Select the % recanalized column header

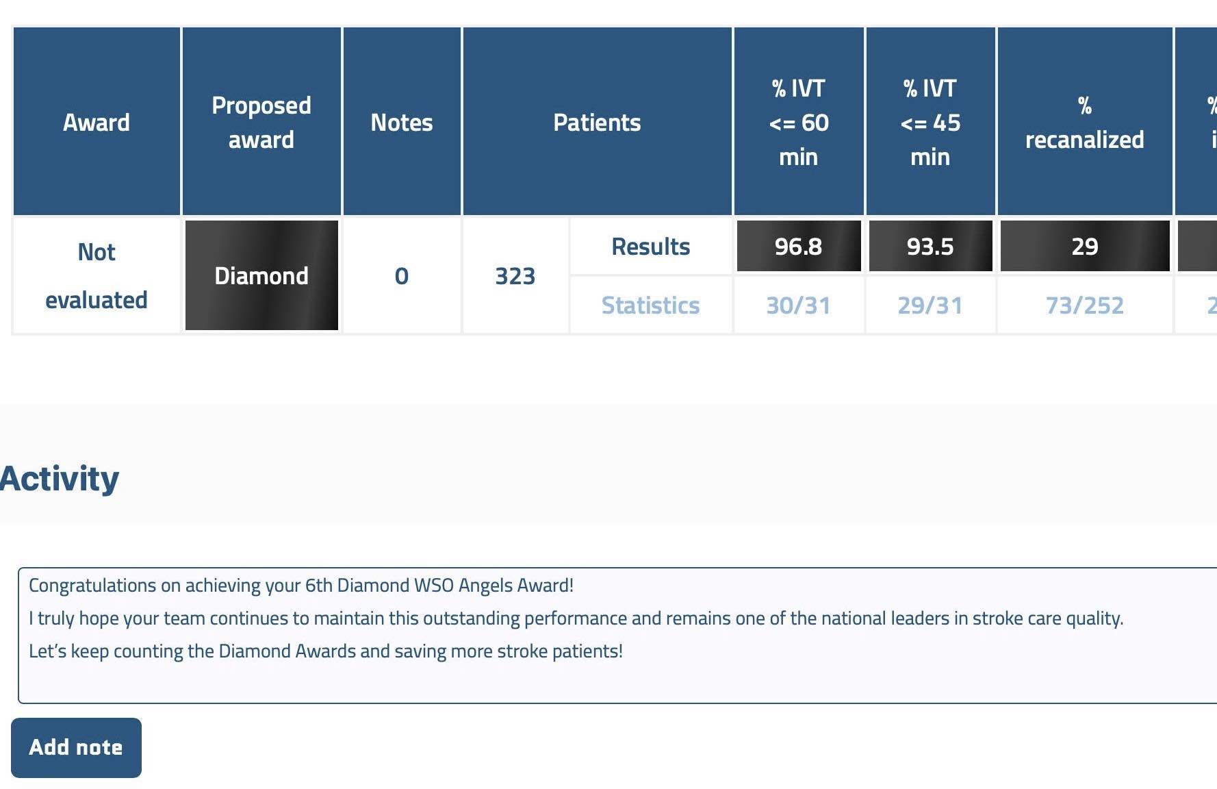click(x=1084, y=122)
